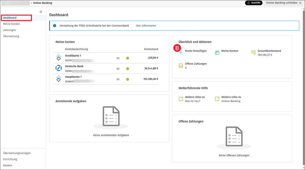
Task: Collapse the sidebar with the double chevron
Action: (41, 12)
